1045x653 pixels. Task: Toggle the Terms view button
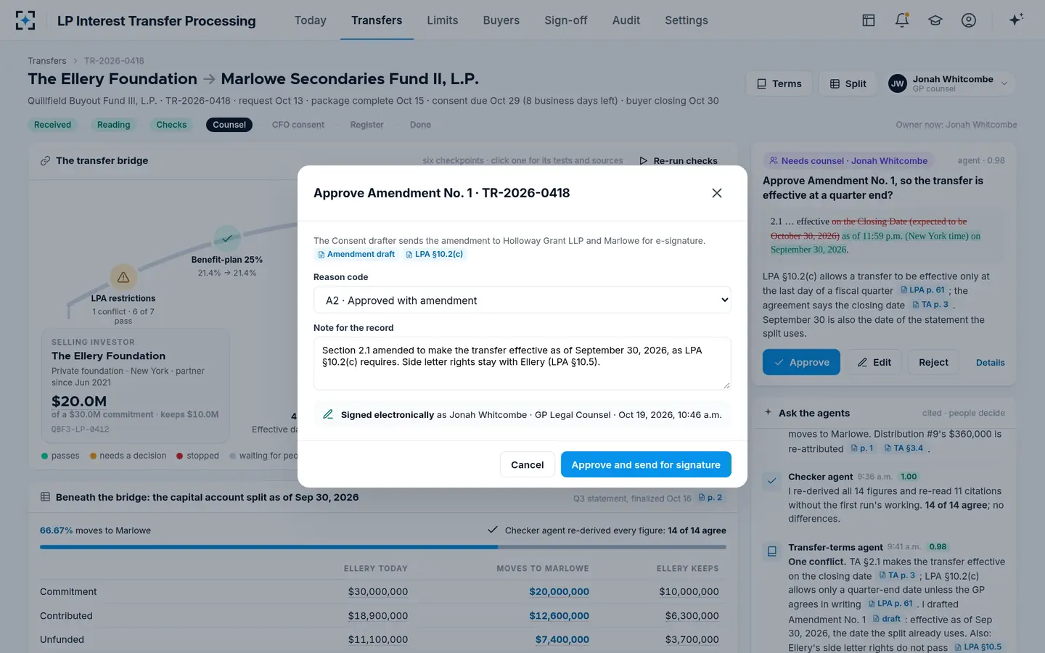[x=779, y=83]
